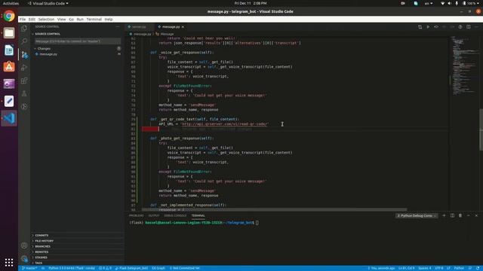Open the Run menu
Screen dimensions: 483x271
point(80,19)
